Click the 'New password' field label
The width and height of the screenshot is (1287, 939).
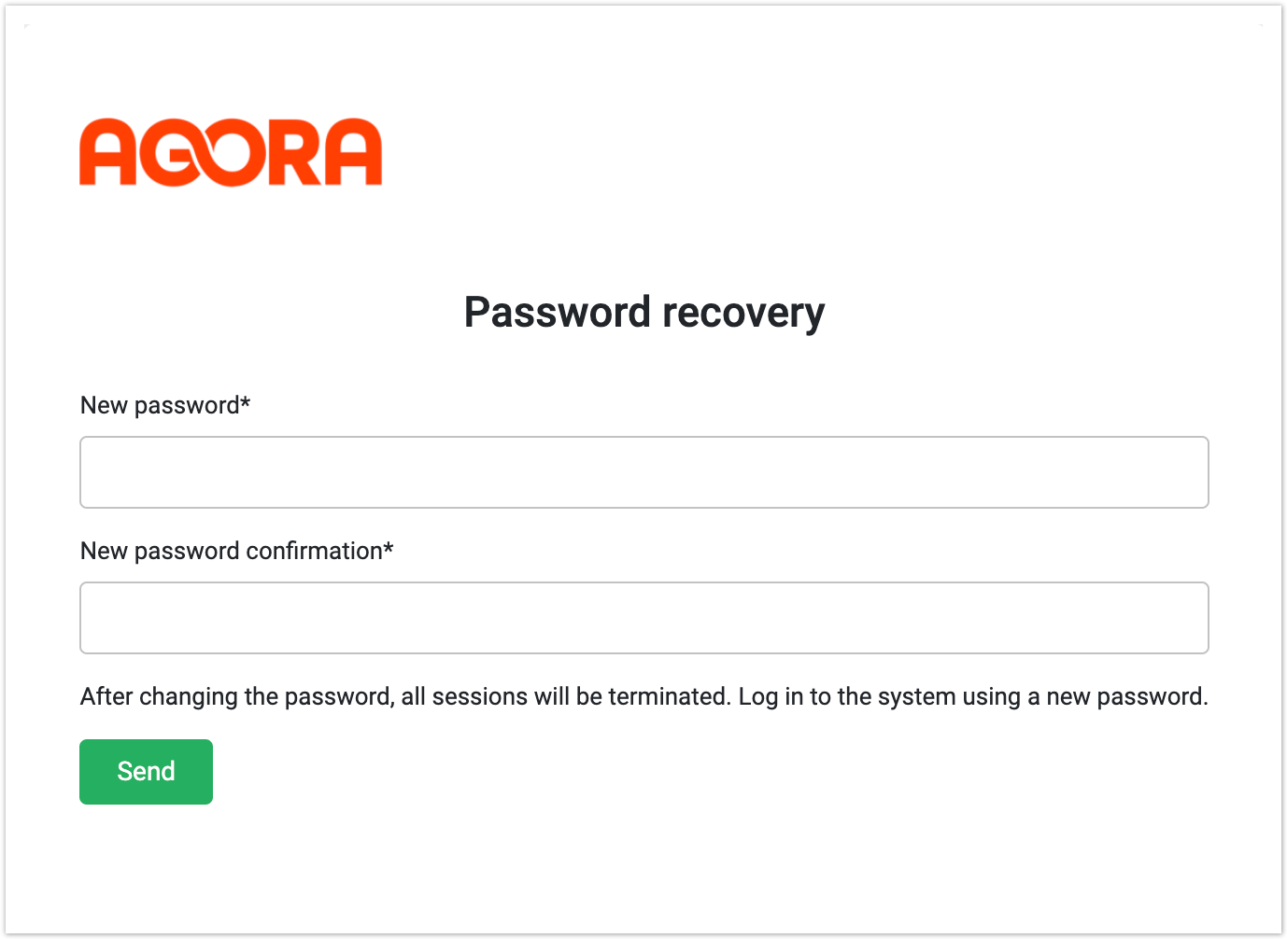click(x=161, y=405)
